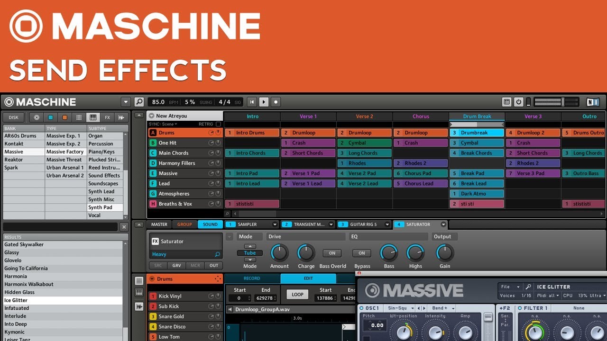The image size is (607, 341).
Task: Select group letter B for One Hit
Action: (x=153, y=143)
